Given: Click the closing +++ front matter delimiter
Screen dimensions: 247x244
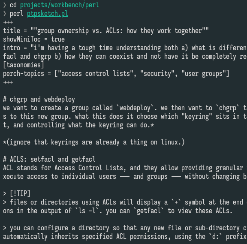Looking at the screenshot, I should (x=8, y=82).
